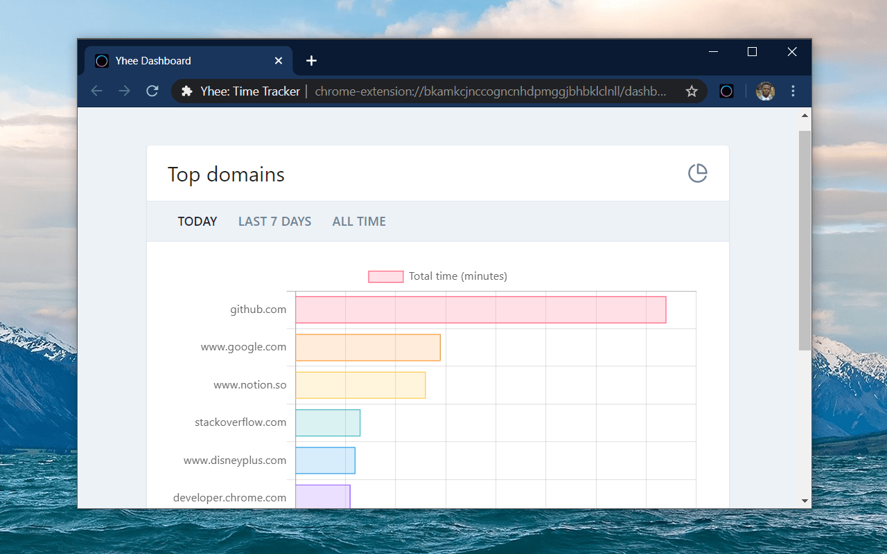887x554 pixels.
Task: Open the Chrome three-dot menu
Action: pyautogui.click(x=793, y=91)
